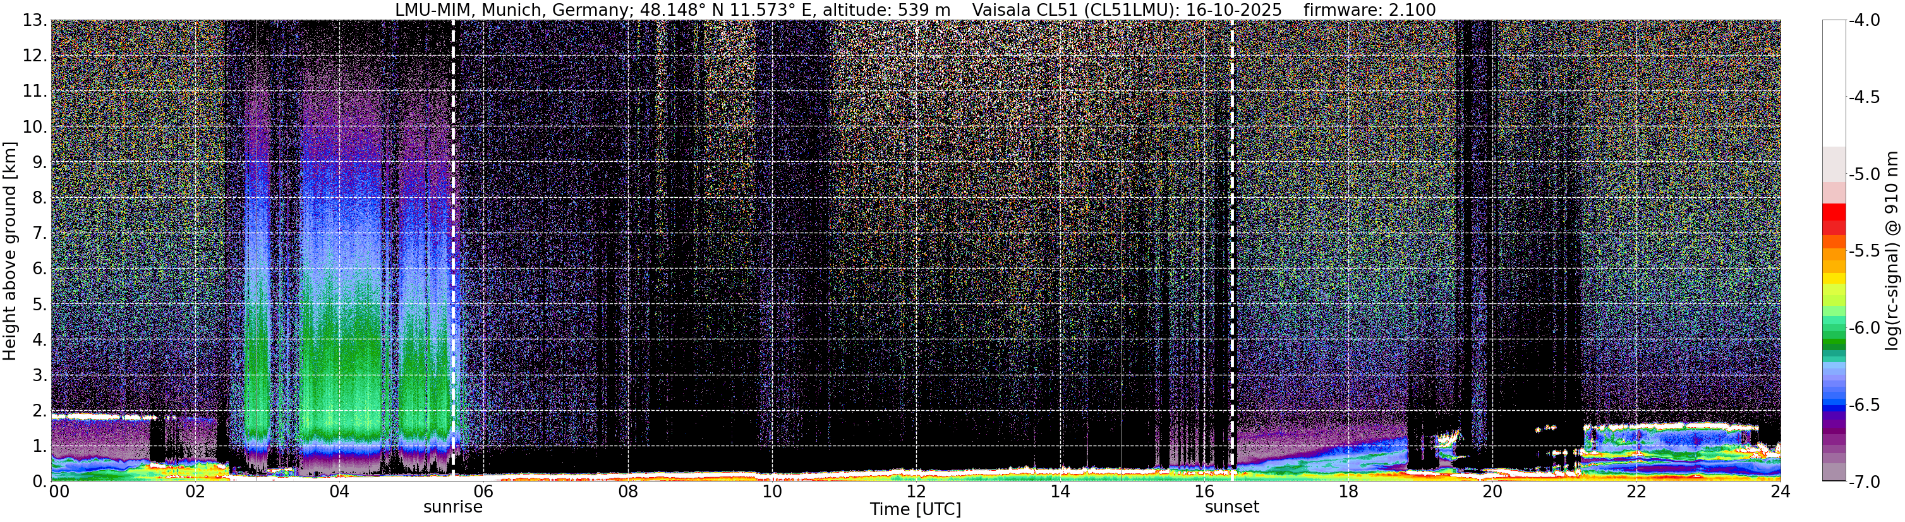Viewport: 1905px width, 522px height.
Task: Click the "-4.0" colorbar tick label
Action: click(1865, 20)
